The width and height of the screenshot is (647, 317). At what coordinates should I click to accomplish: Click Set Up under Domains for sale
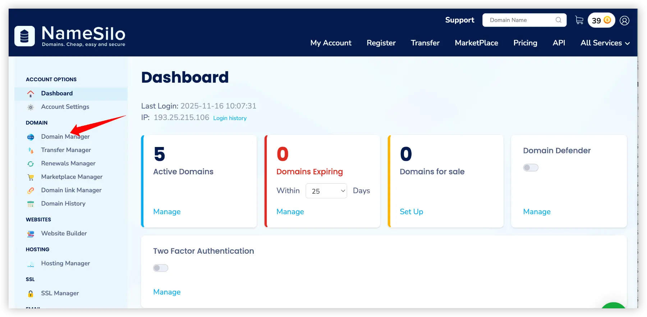click(x=411, y=212)
